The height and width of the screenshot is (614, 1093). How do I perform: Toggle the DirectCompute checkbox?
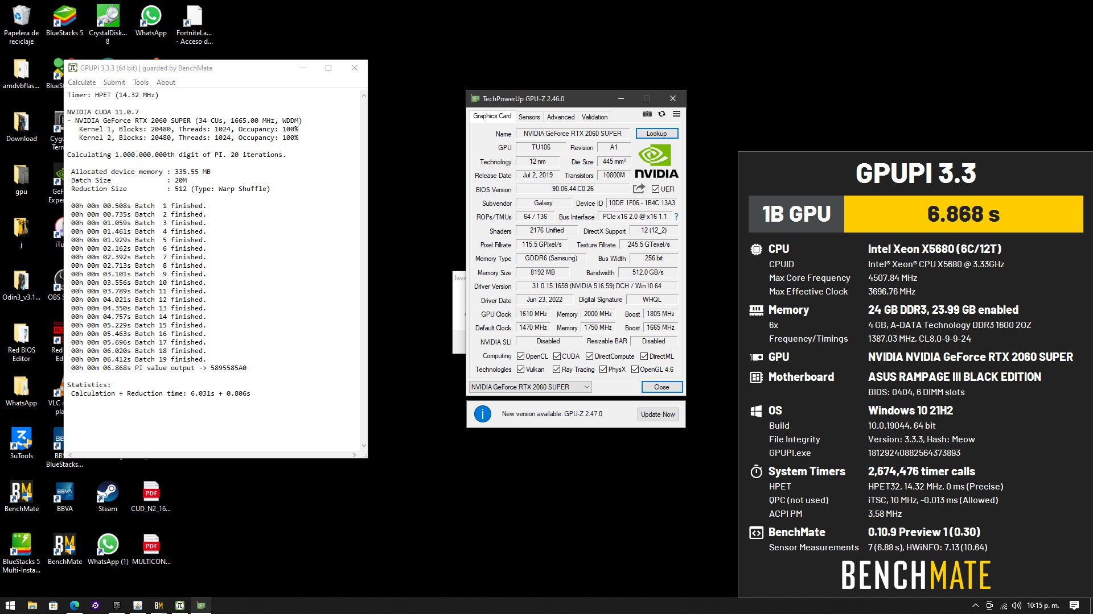[x=589, y=356]
